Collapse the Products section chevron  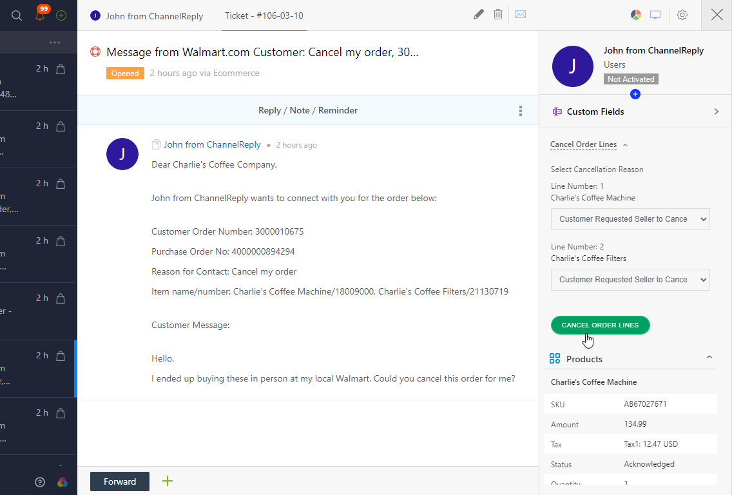pyautogui.click(x=709, y=358)
